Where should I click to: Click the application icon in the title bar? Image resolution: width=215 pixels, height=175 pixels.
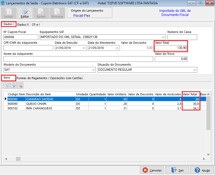click(x=3, y=3)
